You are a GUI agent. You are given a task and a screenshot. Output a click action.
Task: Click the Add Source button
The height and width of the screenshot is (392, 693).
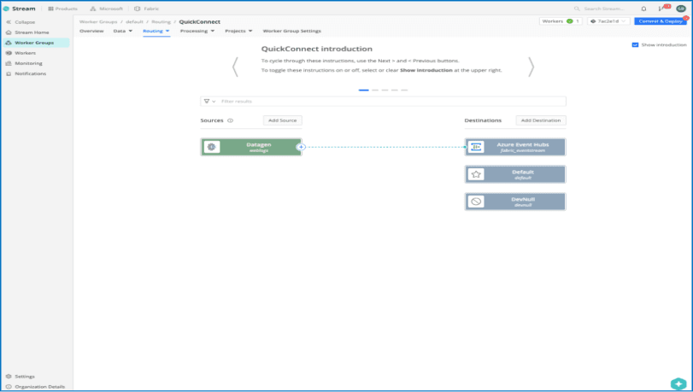coord(282,120)
